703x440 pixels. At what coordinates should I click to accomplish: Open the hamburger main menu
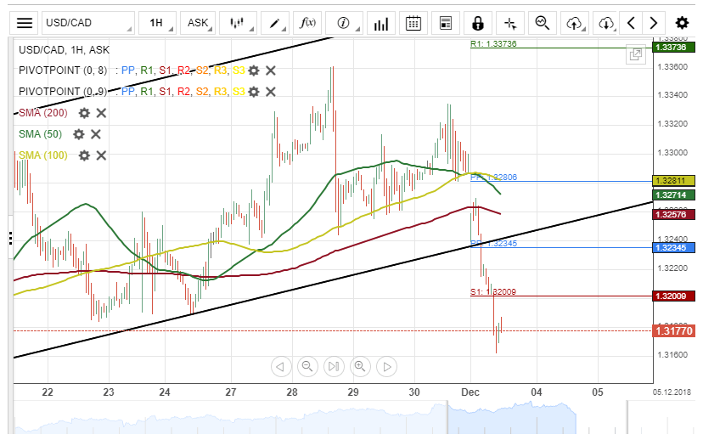coord(25,23)
